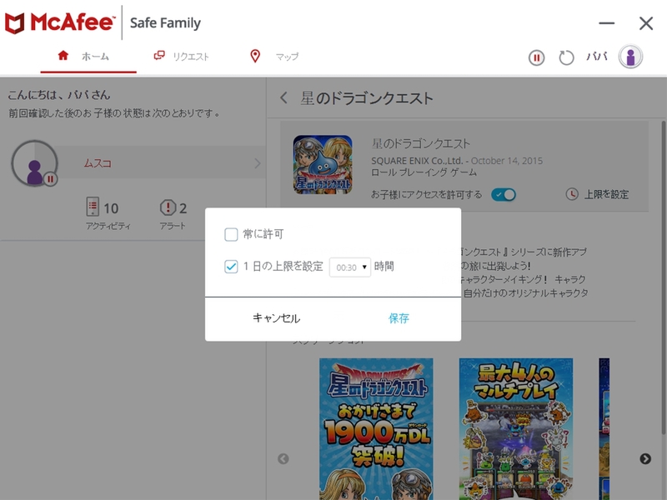Click the 星のドラゴンクエスト app icon
This screenshot has height=500, width=667.
pos(323,165)
